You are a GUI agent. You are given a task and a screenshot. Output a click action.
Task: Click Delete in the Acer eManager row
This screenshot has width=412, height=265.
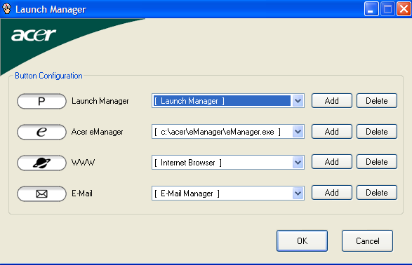[376, 132]
